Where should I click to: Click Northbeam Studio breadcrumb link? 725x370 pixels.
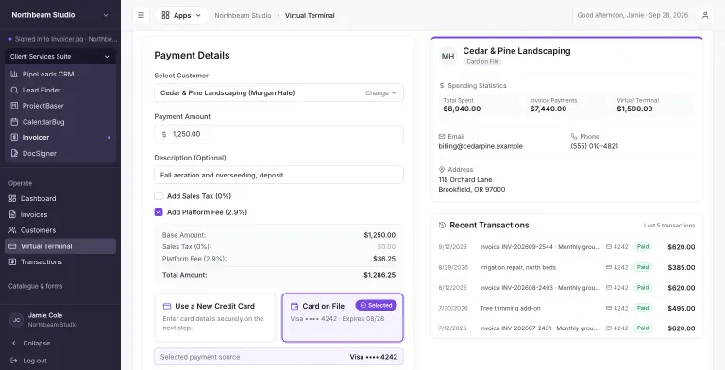243,15
